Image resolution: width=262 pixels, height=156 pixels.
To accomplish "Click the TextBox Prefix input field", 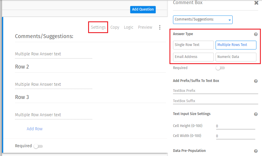I will click(215, 91).
